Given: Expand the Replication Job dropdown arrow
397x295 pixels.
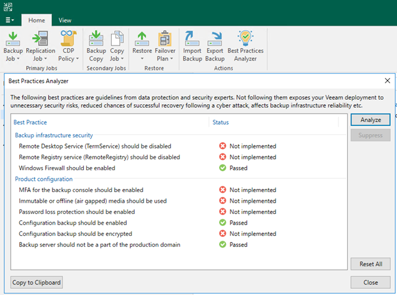Looking at the screenshot, I should (x=46, y=59).
